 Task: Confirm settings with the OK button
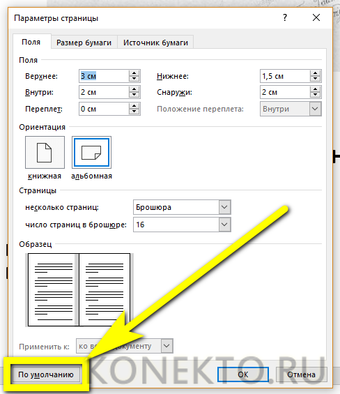click(243, 374)
